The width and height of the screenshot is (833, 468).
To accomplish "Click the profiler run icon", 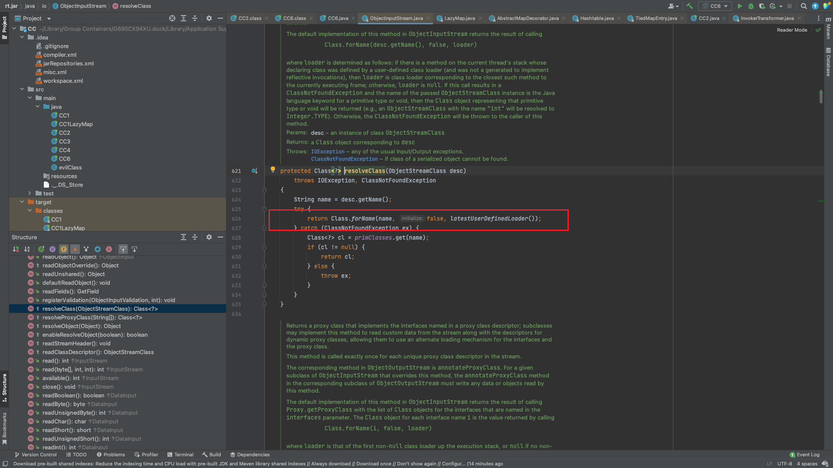I will (773, 6).
